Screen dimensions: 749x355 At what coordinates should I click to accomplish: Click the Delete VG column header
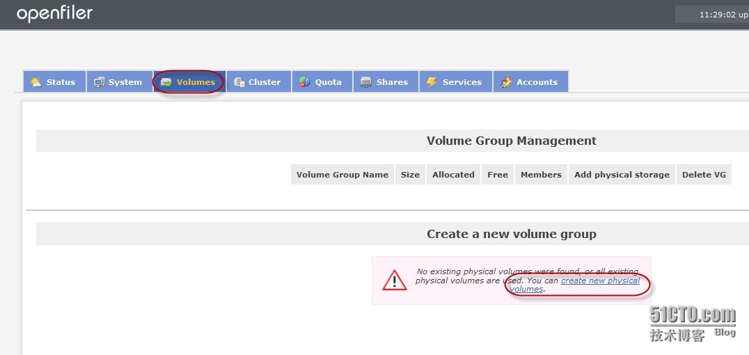(704, 175)
